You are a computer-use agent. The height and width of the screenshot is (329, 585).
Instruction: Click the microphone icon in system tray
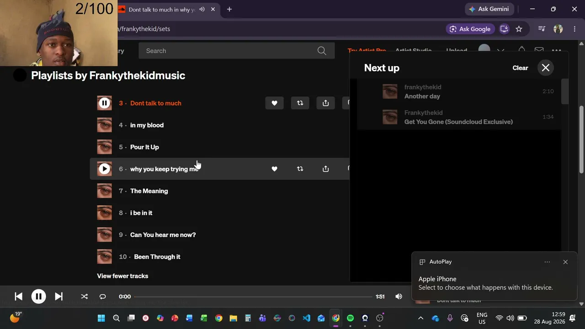[x=450, y=318]
